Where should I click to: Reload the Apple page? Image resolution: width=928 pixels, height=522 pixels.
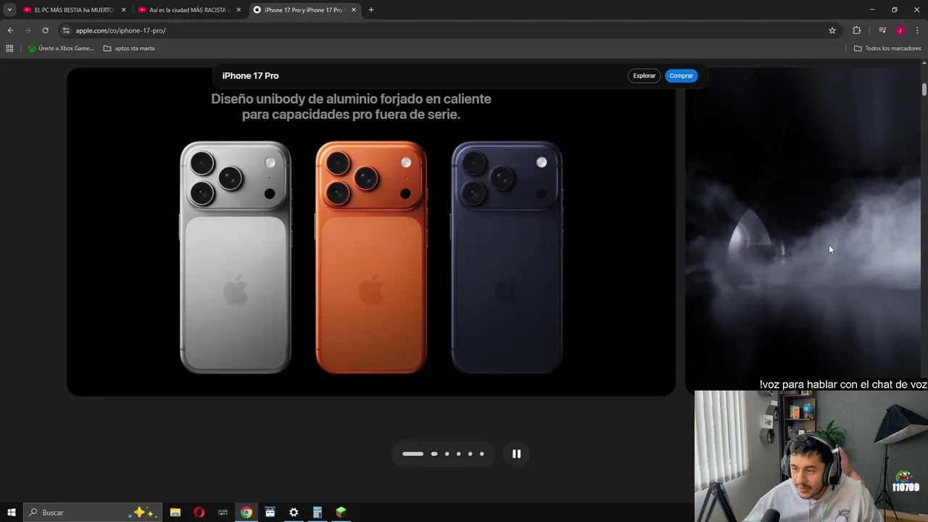click(45, 30)
